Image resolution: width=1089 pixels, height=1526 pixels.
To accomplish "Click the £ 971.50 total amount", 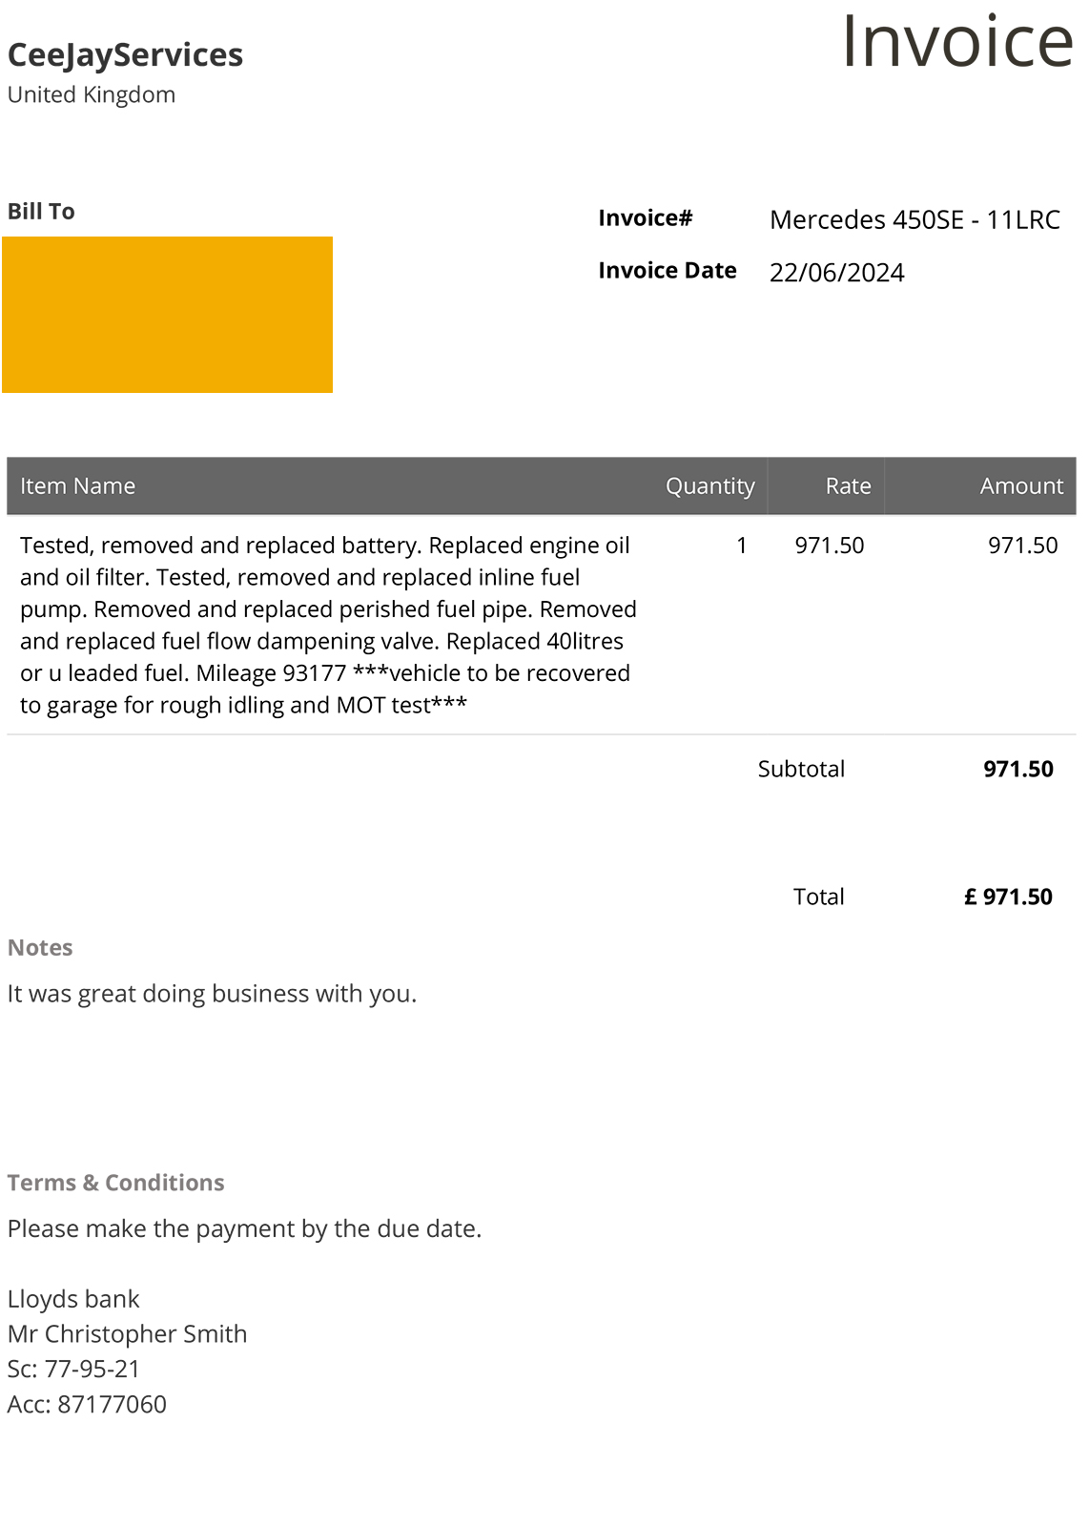I will pyautogui.click(x=1008, y=897).
